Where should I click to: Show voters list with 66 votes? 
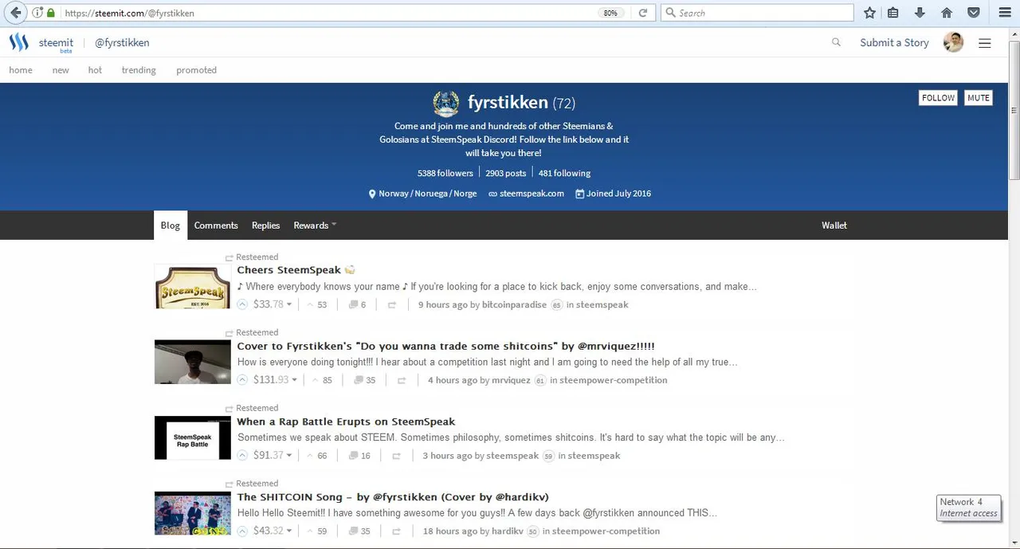pos(317,456)
